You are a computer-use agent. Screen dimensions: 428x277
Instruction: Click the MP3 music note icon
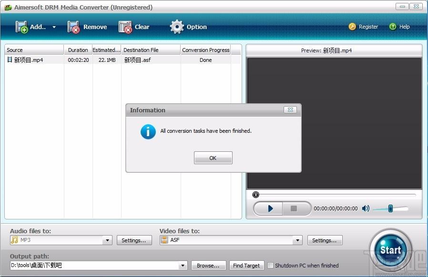pyautogui.click(x=14, y=240)
